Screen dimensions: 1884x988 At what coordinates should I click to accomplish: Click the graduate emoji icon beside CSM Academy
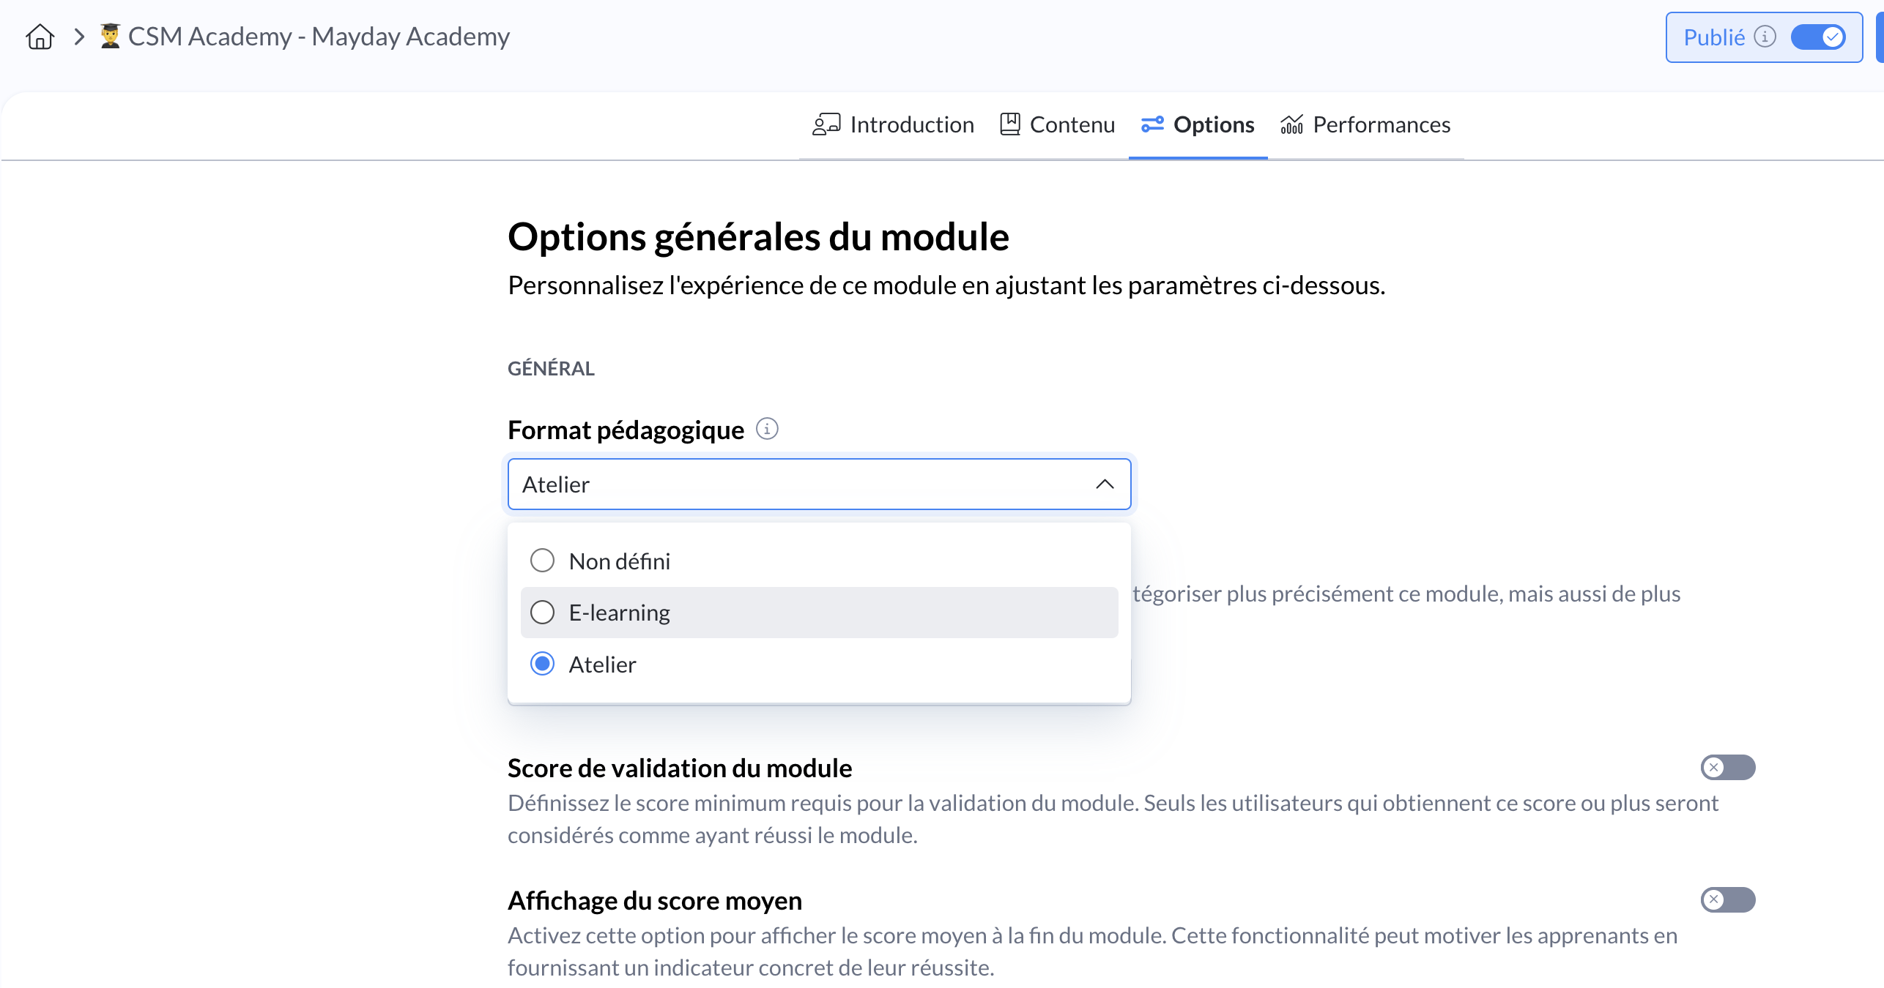(110, 37)
